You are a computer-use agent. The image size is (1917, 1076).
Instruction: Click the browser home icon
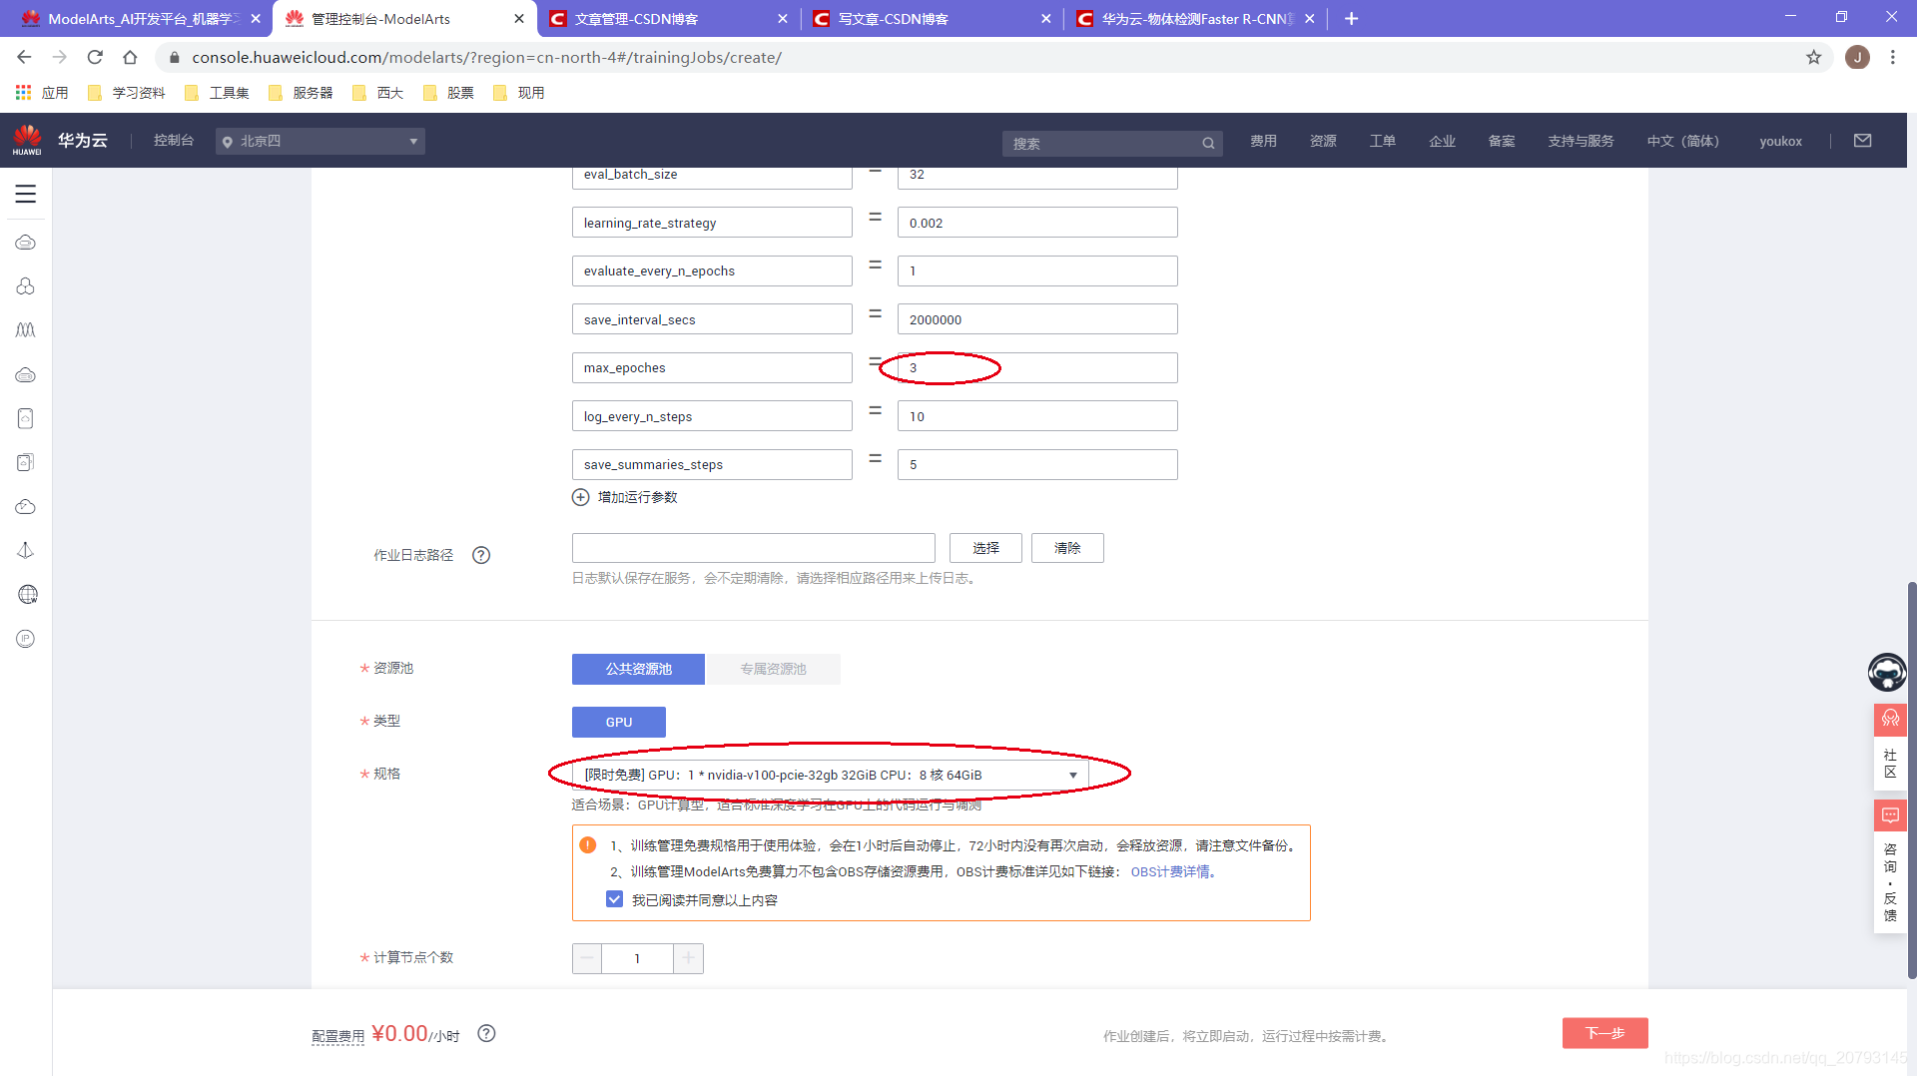(x=130, y=57)
